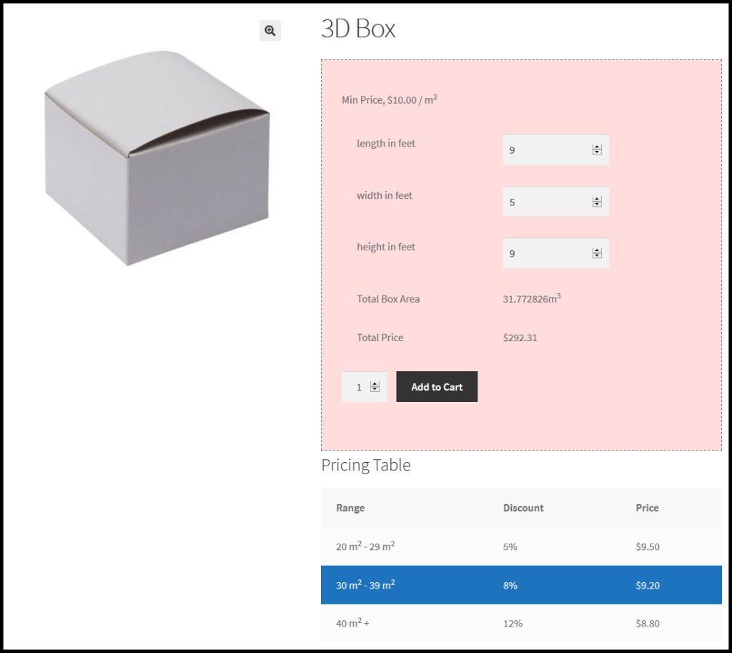
Task: Click the magnifier zoom icon on product image
Action: click(x=269, y=30)
